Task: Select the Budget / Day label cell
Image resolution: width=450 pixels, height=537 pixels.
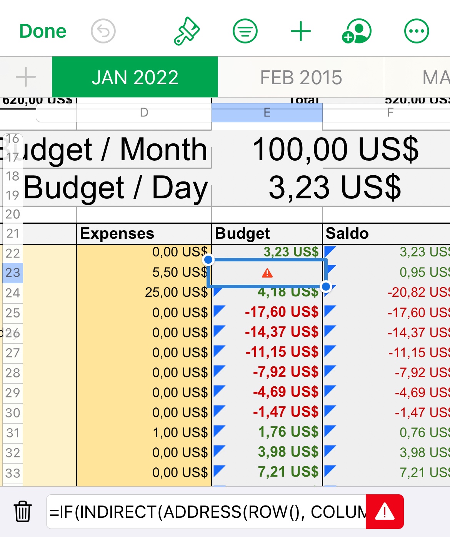Action: pyautogui.click(x=115, y=187)
